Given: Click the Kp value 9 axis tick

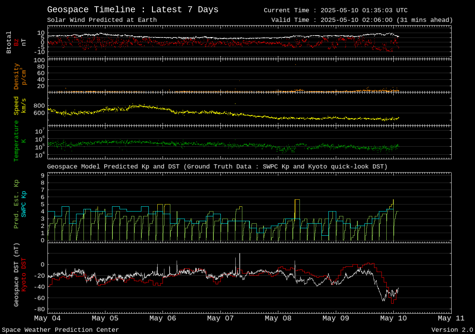Looking at the screenshot, I should tap(43, 176).
